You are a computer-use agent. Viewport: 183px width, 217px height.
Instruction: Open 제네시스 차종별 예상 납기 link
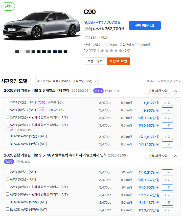(164, 81)
